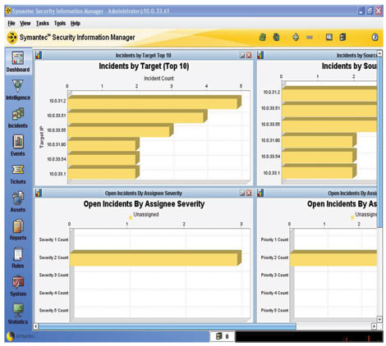Click 'Incidents by Target (Top 10)' chart title
The height and width of the screenshot is (346, 386).
(144, 66)
